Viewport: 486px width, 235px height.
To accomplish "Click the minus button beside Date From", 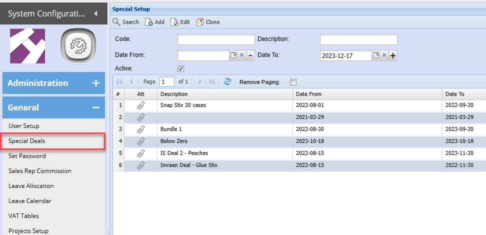I will click(250, 55).
